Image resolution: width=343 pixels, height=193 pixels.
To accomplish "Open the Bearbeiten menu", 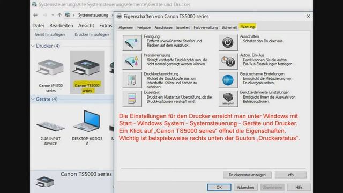I will [x=61, y=26].
